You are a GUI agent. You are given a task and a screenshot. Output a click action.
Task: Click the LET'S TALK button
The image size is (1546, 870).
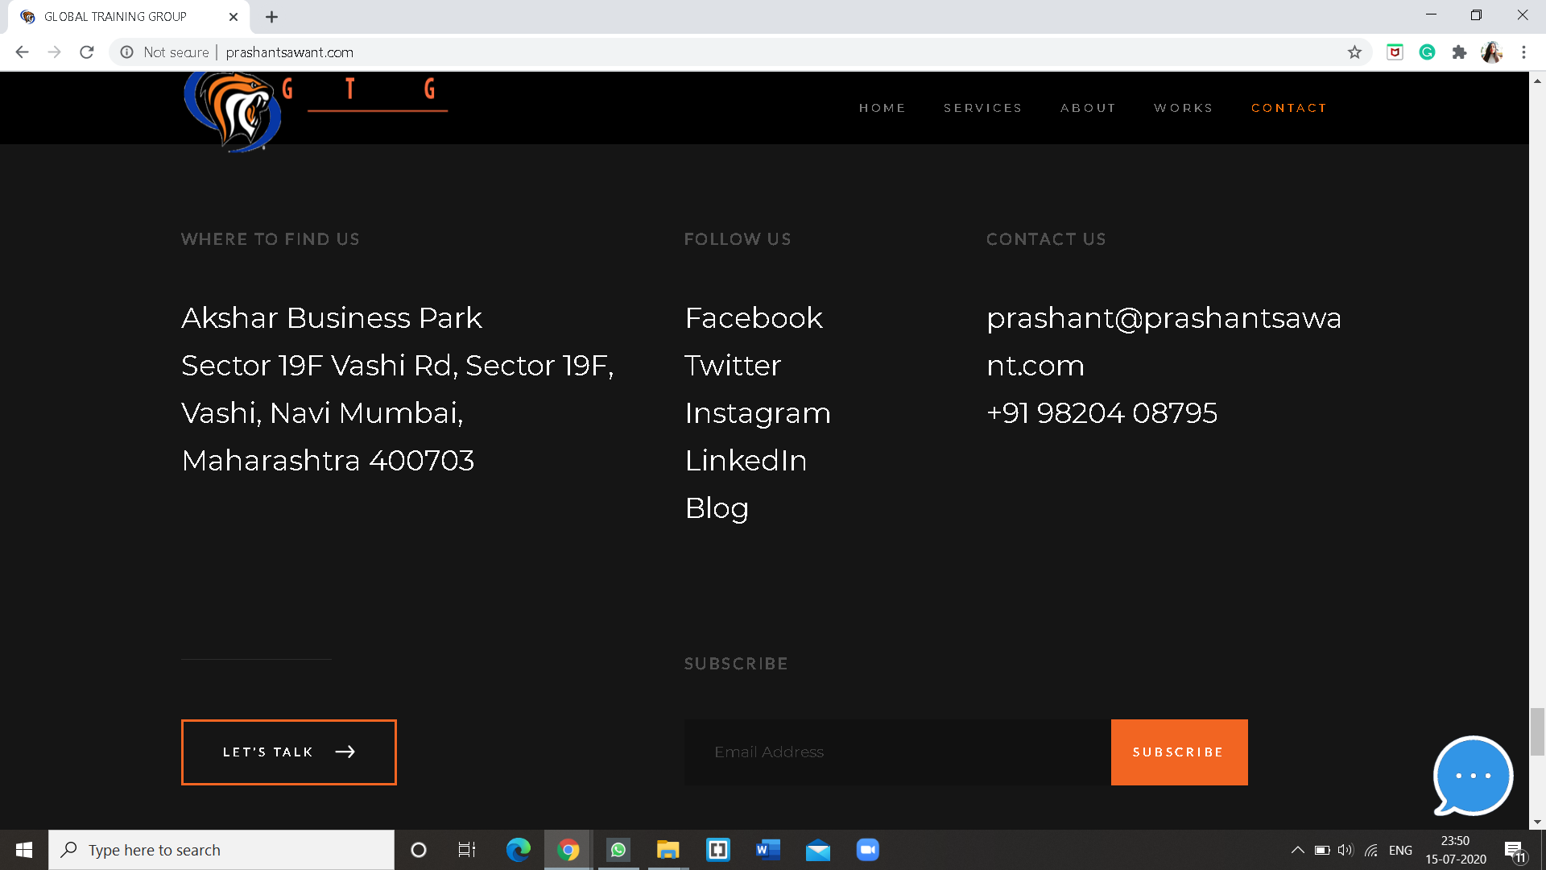coord(288,752)
